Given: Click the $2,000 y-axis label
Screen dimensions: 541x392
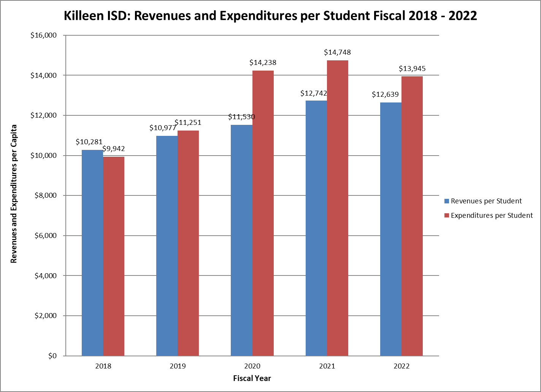Looking at the screenshot, I should [45, 316].
